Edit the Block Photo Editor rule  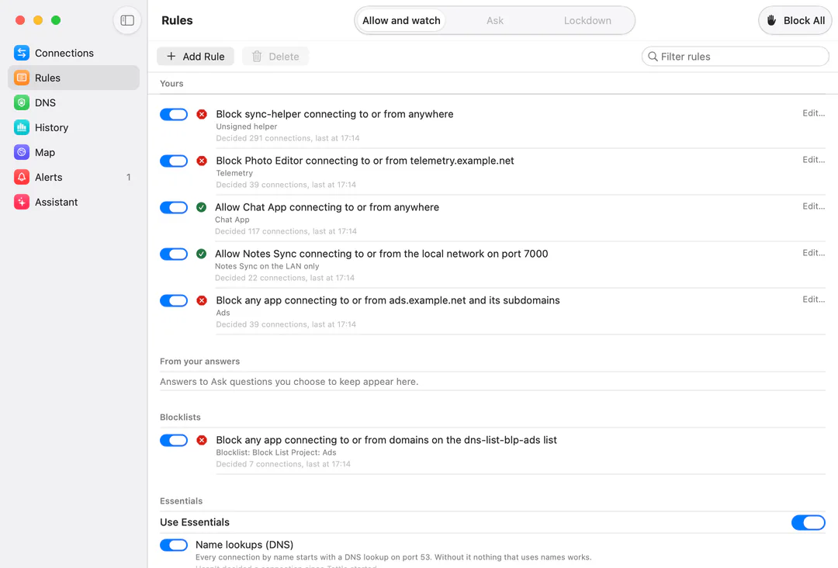point(813,160)
